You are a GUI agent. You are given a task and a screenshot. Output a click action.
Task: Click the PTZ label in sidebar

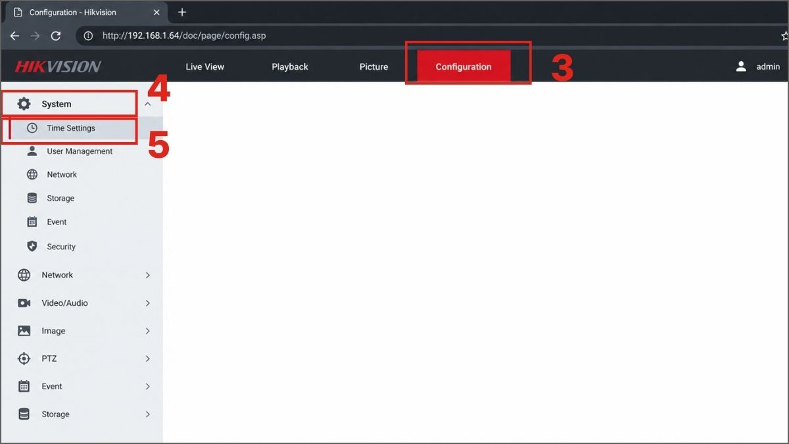pyautogui.click(x=49, y=358)
